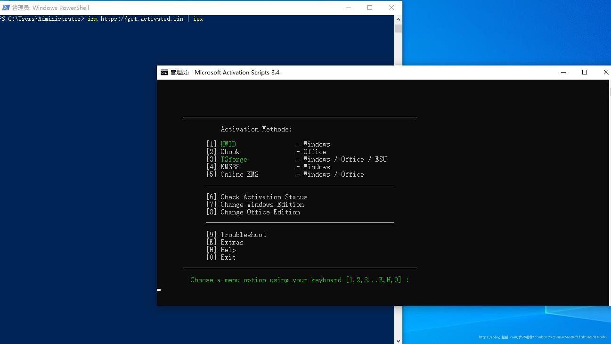This screenshot has height=344, width=611.
Task: Click the "- Office" description beside Ohook
Action: click(311, 152)
